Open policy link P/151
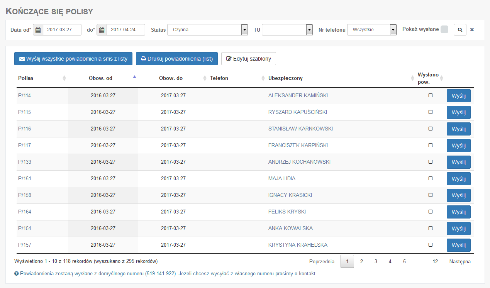The height and width of the screenshot is (288, 490). (24, 178)
